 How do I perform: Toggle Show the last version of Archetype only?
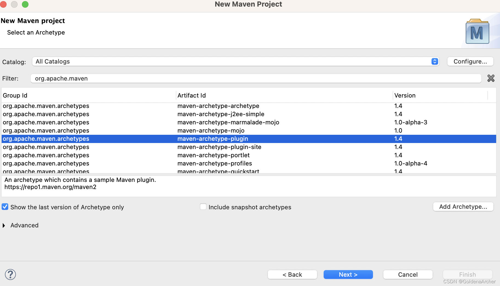tap(5, 207)
